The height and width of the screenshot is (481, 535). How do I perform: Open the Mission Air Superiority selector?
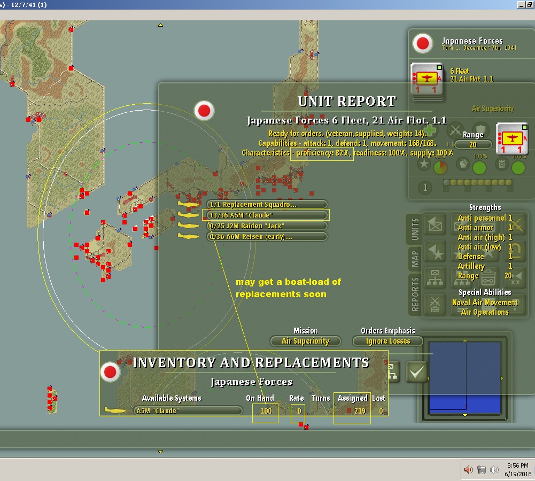pos(305,341)
